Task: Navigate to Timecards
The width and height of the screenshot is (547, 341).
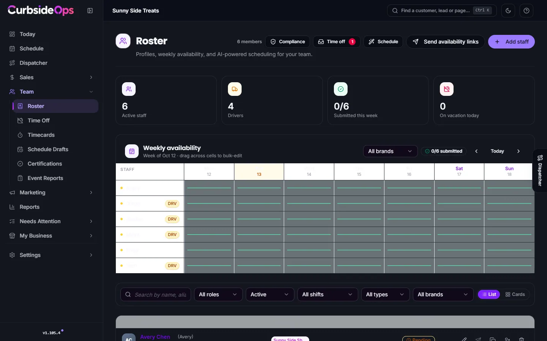Action: (x=55, y=135)
